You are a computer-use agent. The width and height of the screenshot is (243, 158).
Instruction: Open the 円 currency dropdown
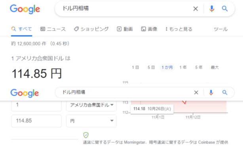point(91,121)
